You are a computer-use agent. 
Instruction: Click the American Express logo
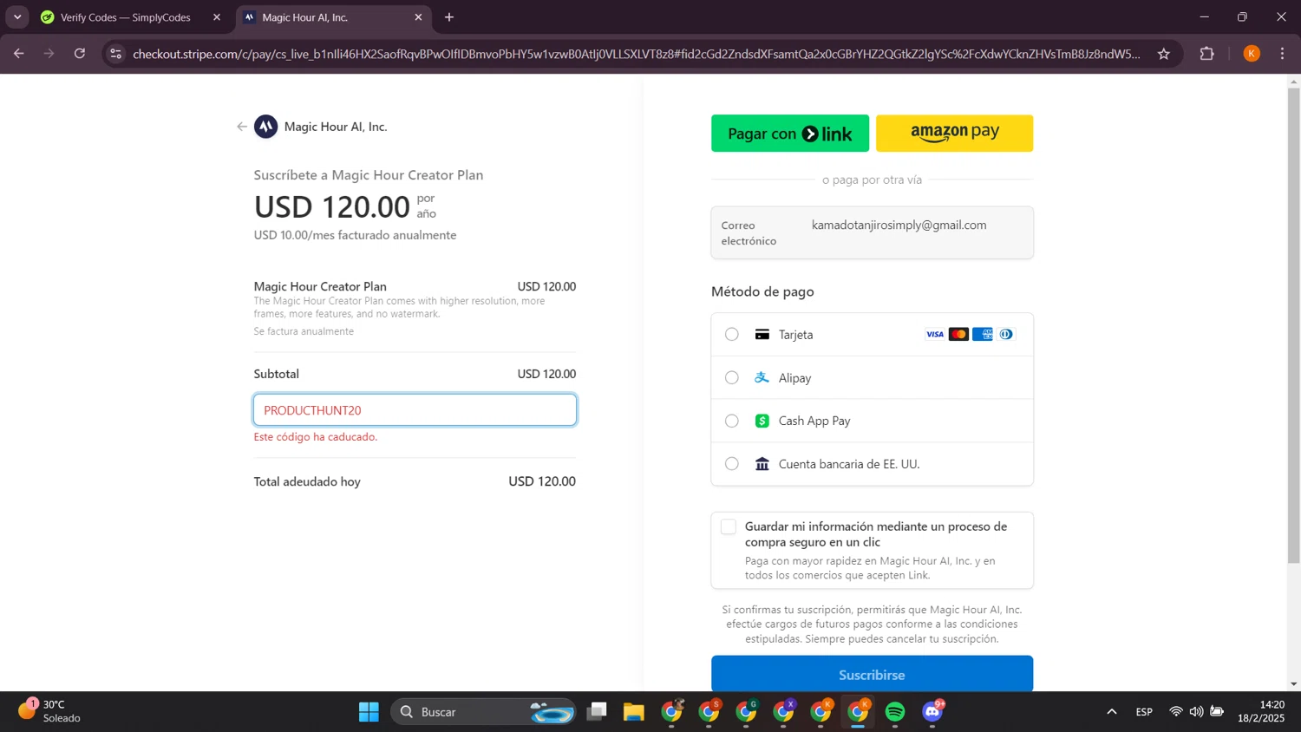(982, 335)
